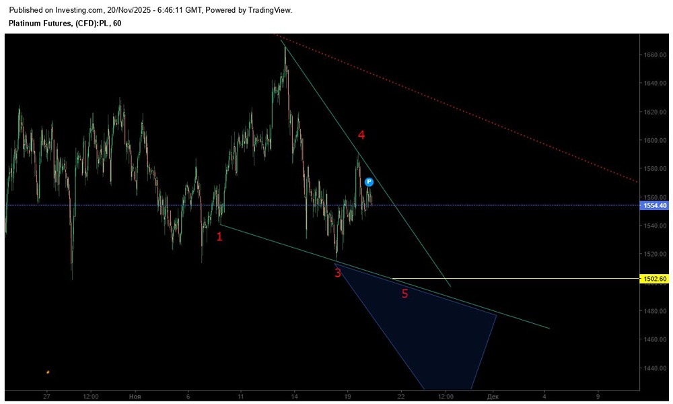The height and width of the screenshot is (404, 673).
Task: Select the red dotted descending trendline
Action: click(x=457, y=108)
